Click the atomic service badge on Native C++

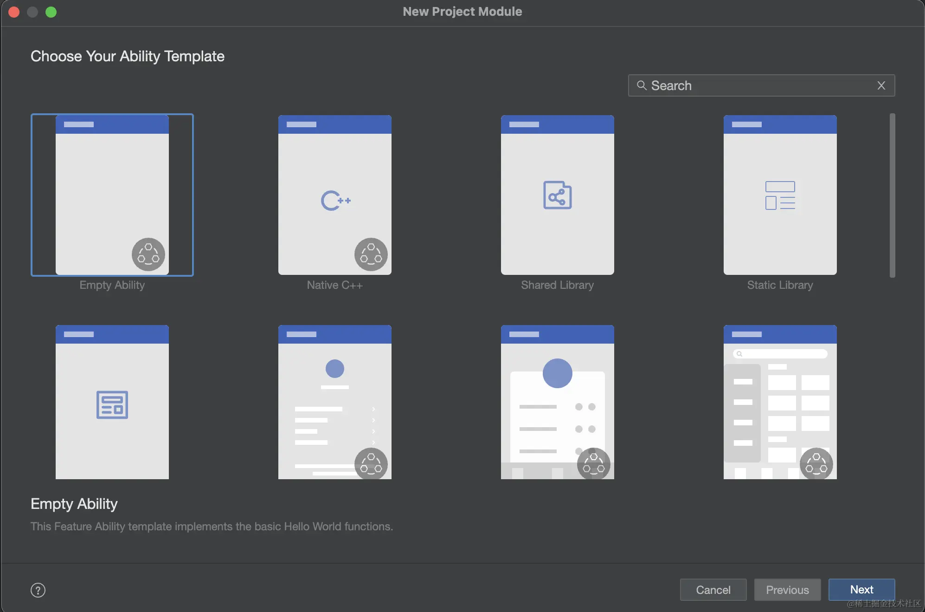point(371,254)
